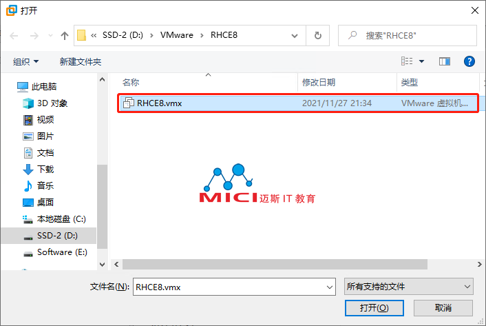Click the 视频 film icon
486x326 pixels.
point(28,120)
